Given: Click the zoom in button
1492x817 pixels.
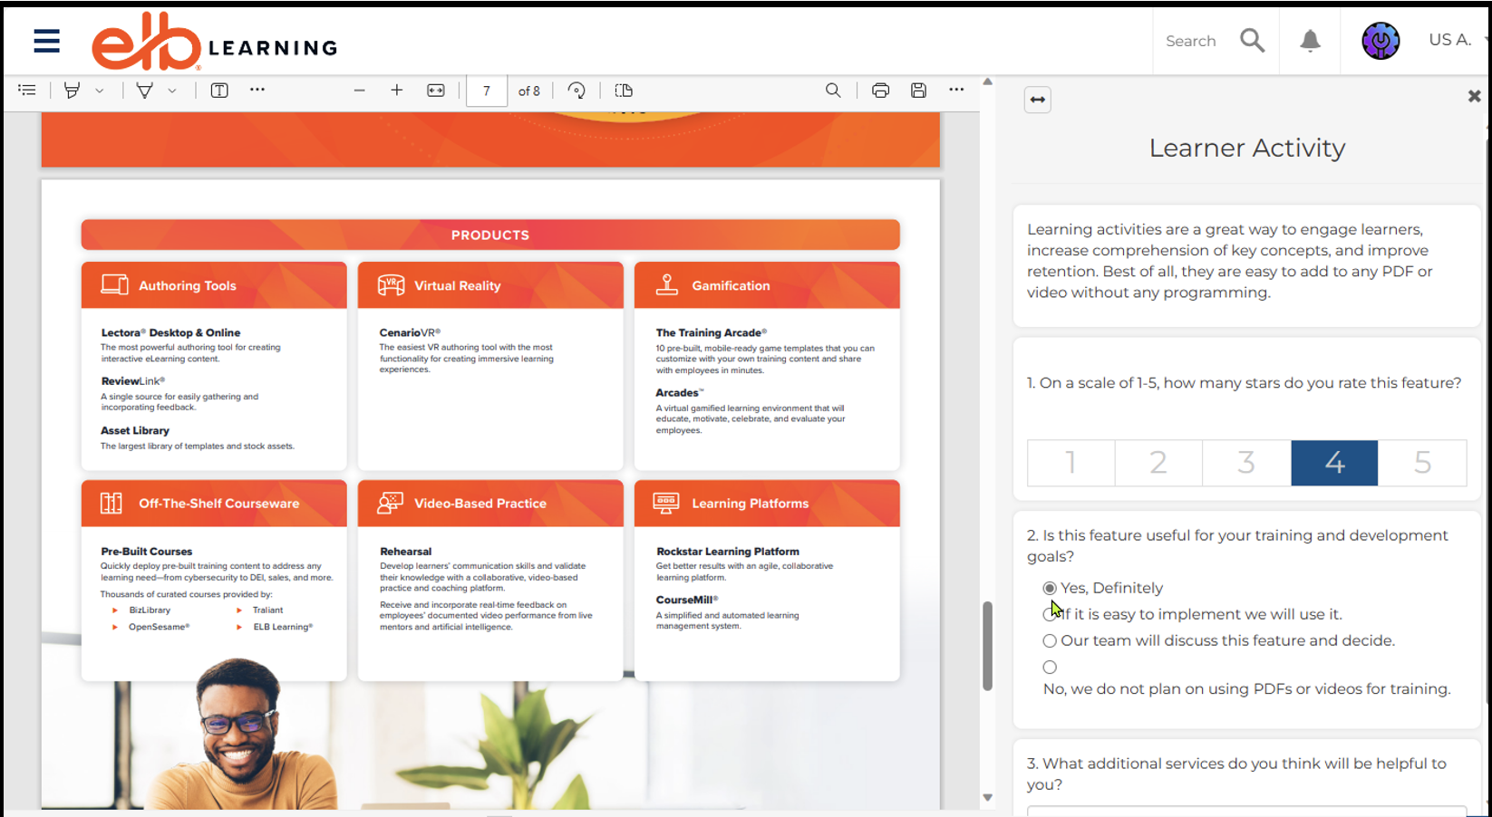Looking at the screenshot, I should (397, 90).
